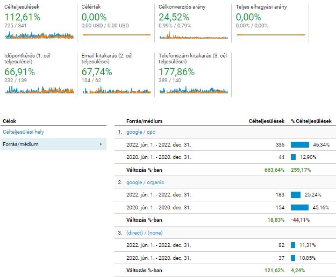Click the 45,16% blue bar for google / organic
336x277 pixels.
(x=299, y=207)
